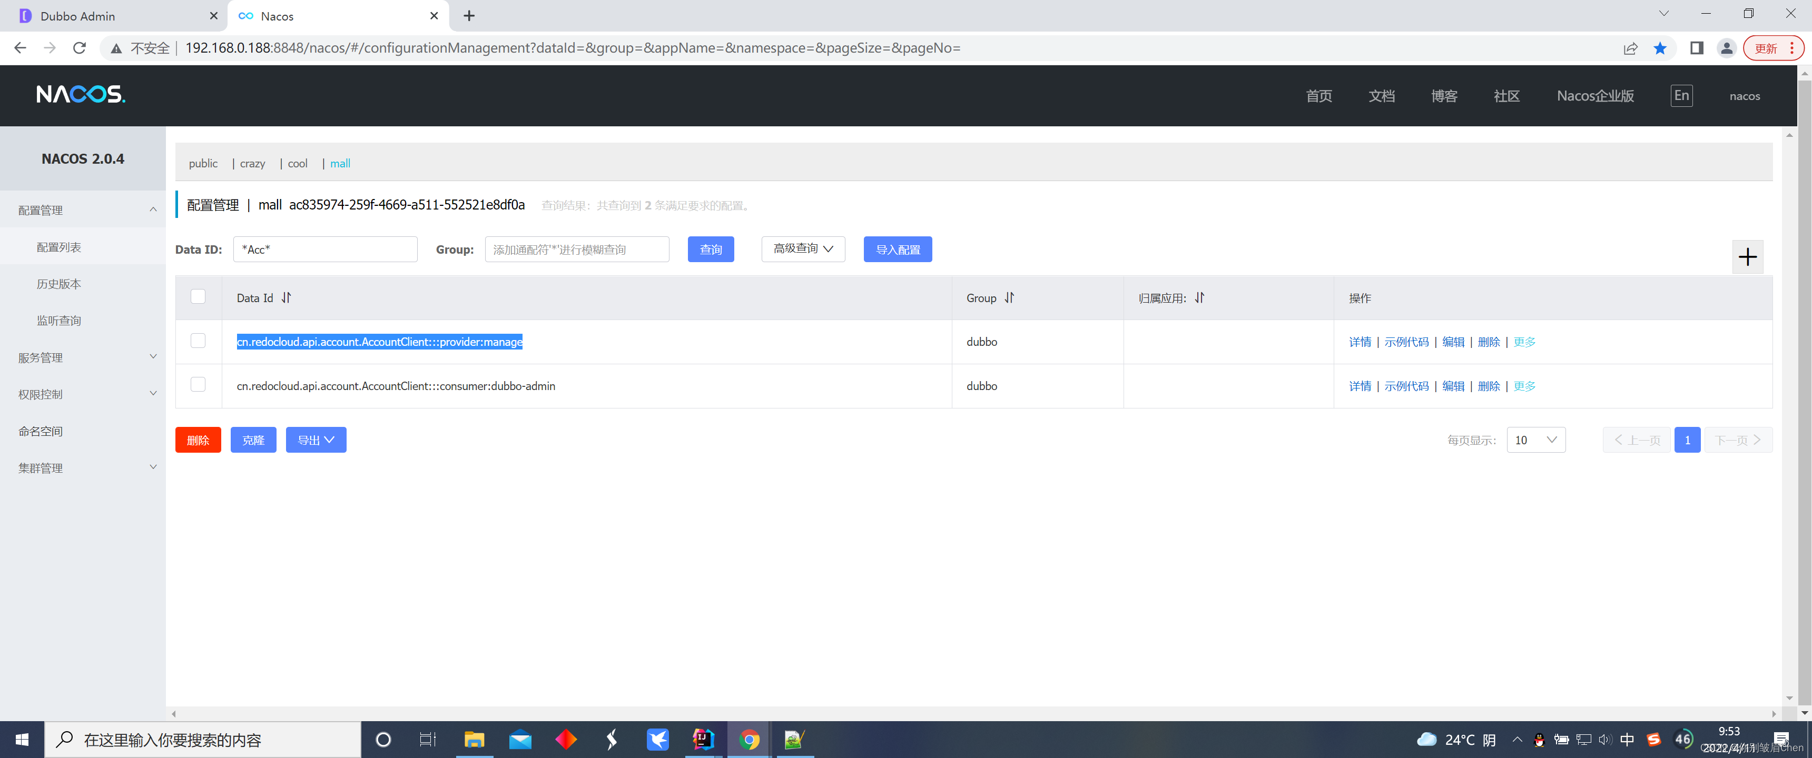Switch language with the En icon
This screenshot has height=758, width=1812.
(1680, 96)
